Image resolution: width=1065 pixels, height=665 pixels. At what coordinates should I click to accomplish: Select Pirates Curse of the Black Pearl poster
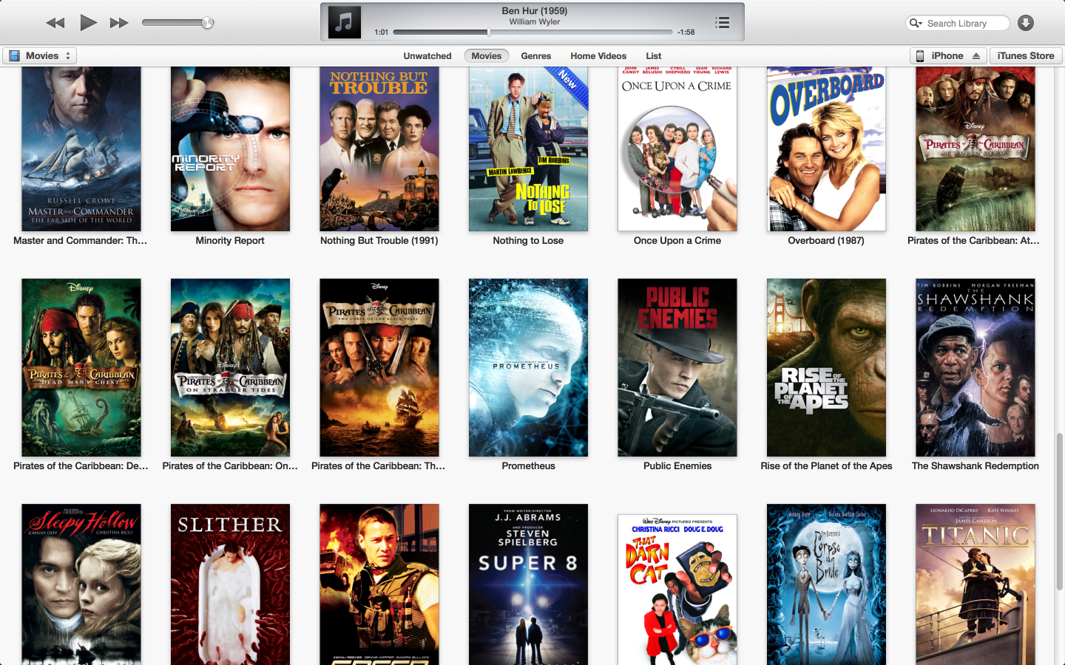[x=379, y=367]
